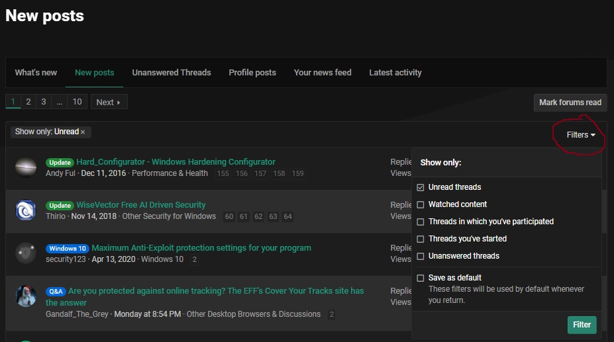Click the Next page button
The image size is (614, 342).
coord(109,102)
